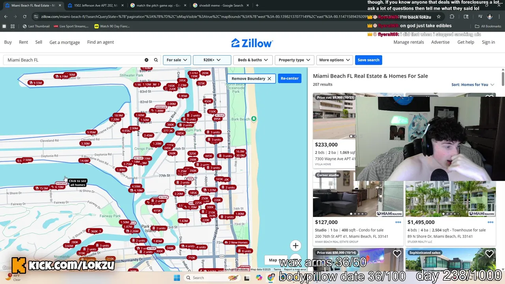Open the browser apps grid shortcut
This screenshot has width=505, height=284.
pos(13,26)
